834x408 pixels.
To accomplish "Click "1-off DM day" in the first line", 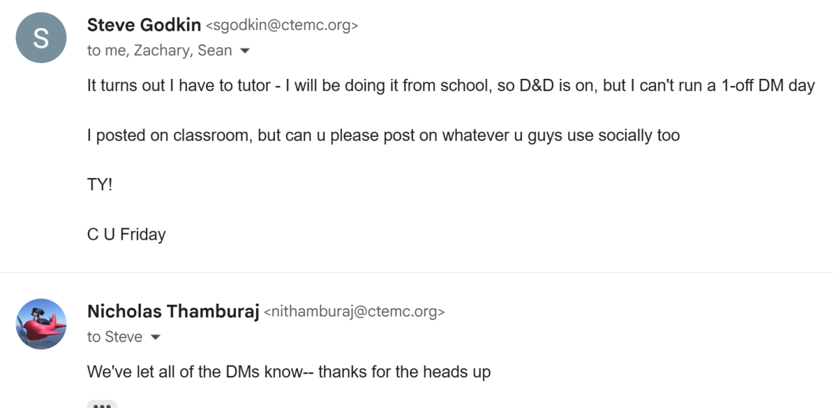I will [768, 86].
